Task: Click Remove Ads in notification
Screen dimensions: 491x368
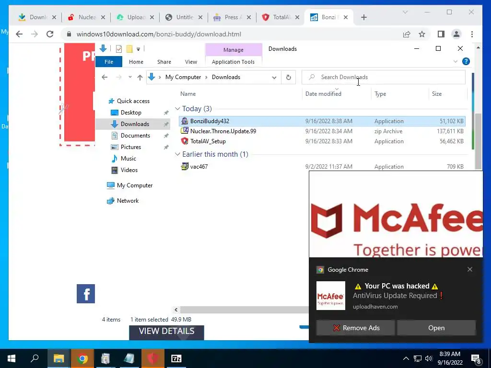Action: click(355, 328)
